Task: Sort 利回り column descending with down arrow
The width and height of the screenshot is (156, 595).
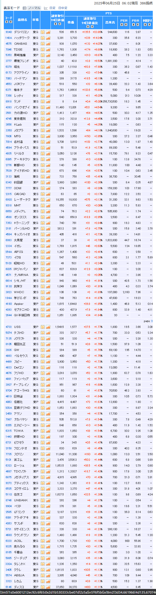Action: coord(149,25)
